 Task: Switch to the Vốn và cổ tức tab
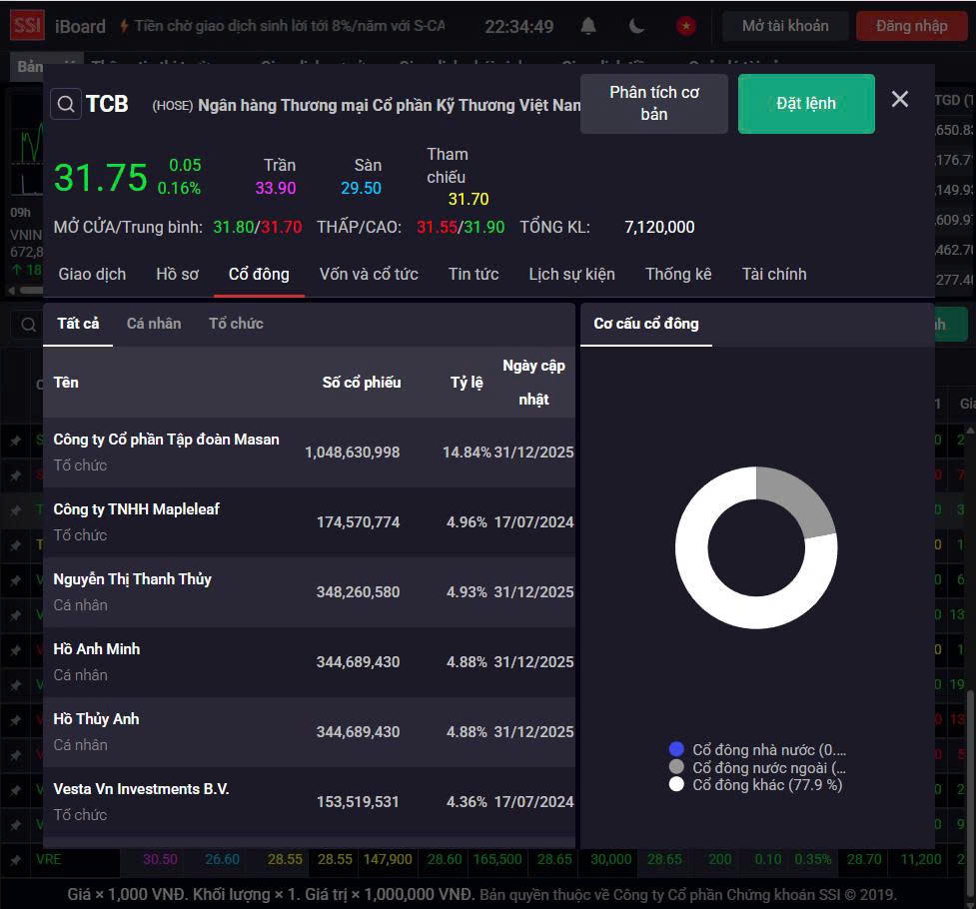click(369, 275)
